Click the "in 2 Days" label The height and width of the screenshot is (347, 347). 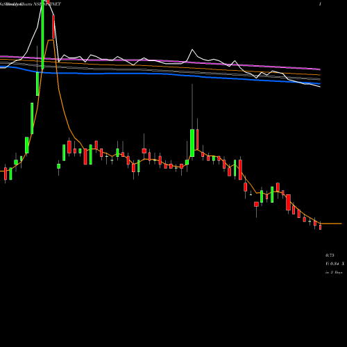click(334, 273)
